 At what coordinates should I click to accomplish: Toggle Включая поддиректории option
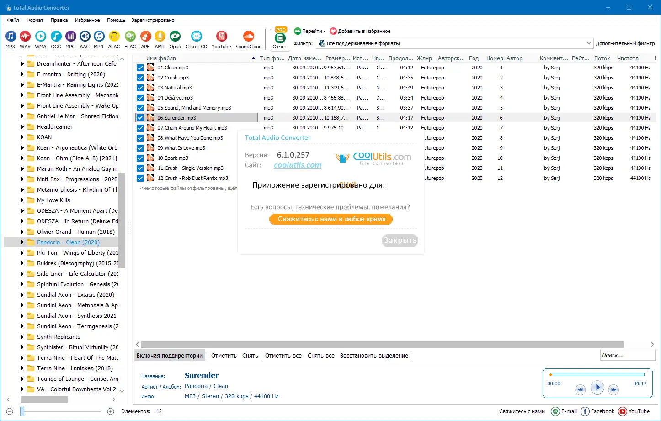pyautogui.click(x=170, y=356)
